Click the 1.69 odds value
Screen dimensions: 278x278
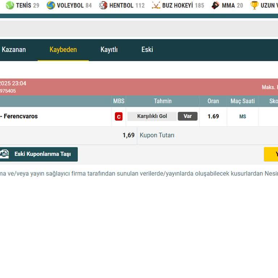pyautogui.click(x=213, y=116)
